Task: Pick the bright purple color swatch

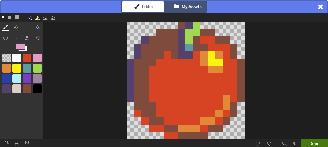Action: click(x=27, y=78)
